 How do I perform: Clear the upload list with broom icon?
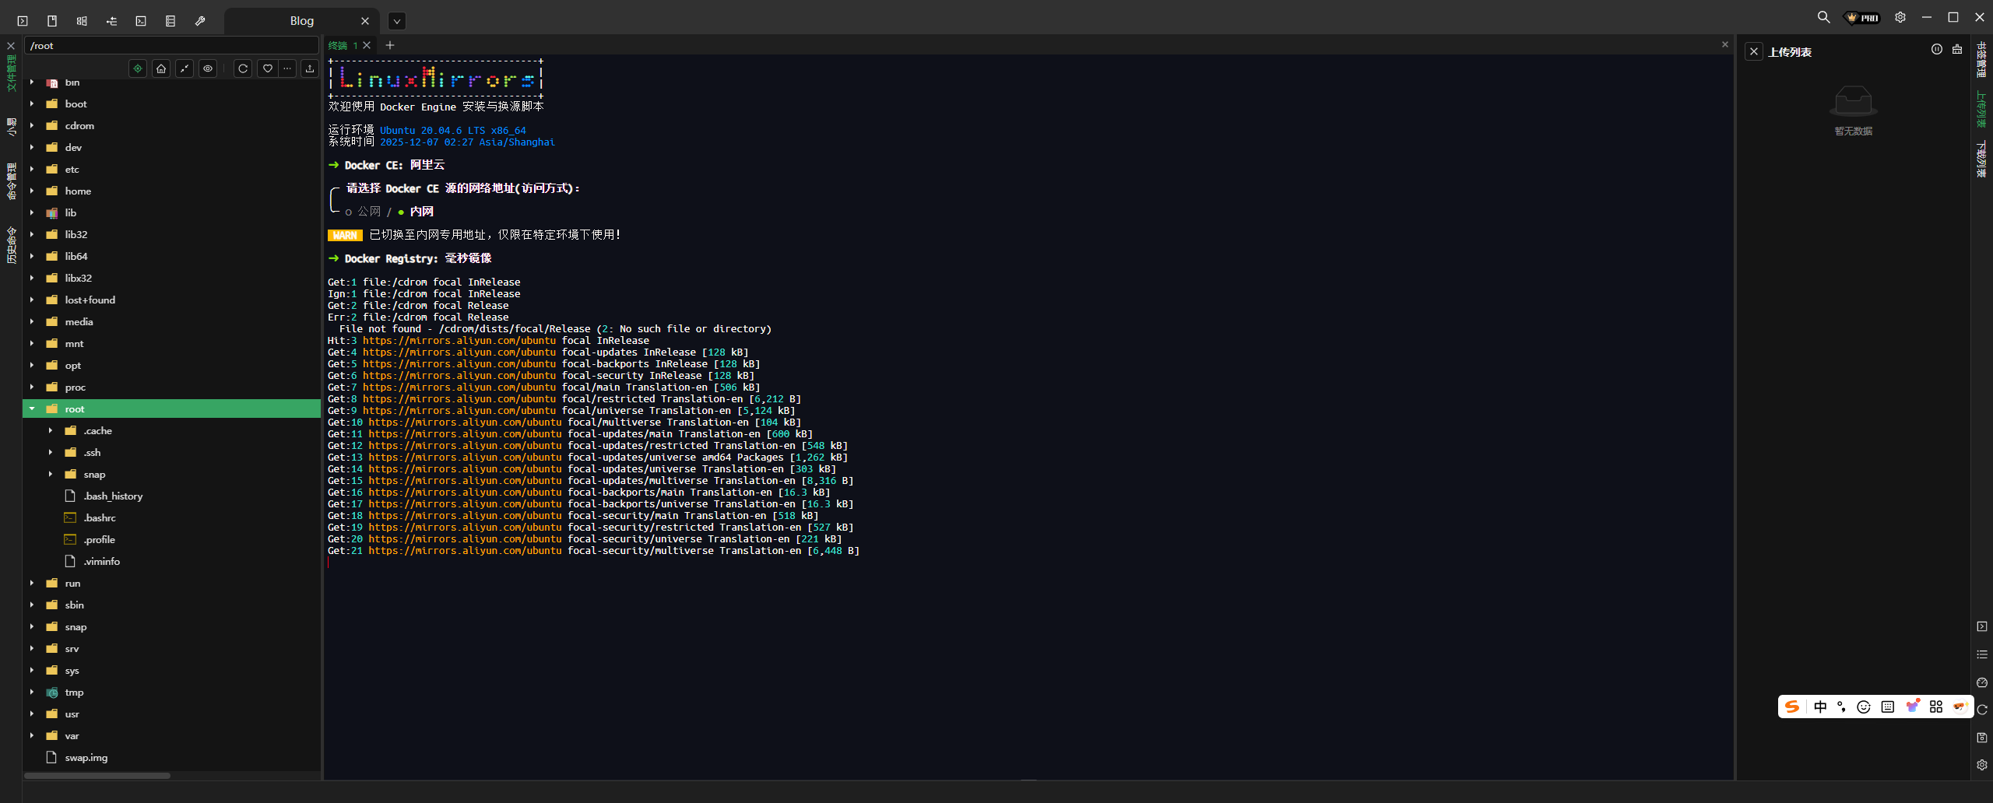[x=1956, y=50]
